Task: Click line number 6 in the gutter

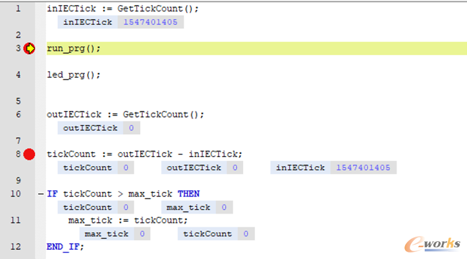Action: coord(18,114)
